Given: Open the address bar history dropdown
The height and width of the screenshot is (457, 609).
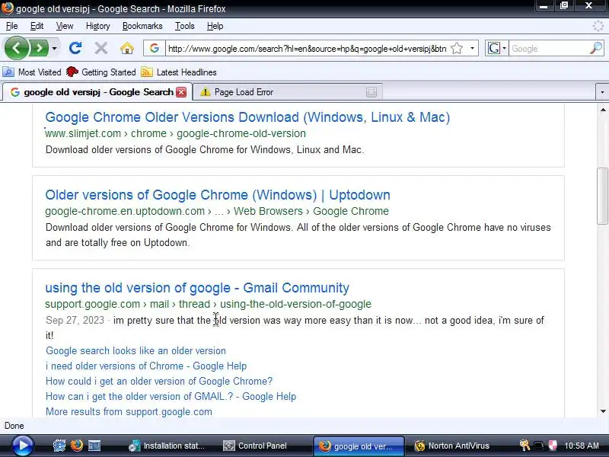Looking at the screenshot, I should point(472,49).
